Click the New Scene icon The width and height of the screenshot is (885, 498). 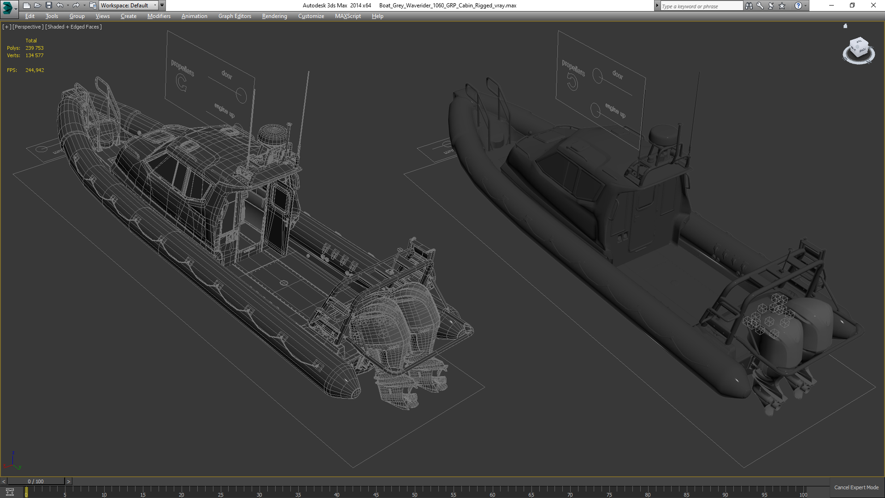point(26,6)
